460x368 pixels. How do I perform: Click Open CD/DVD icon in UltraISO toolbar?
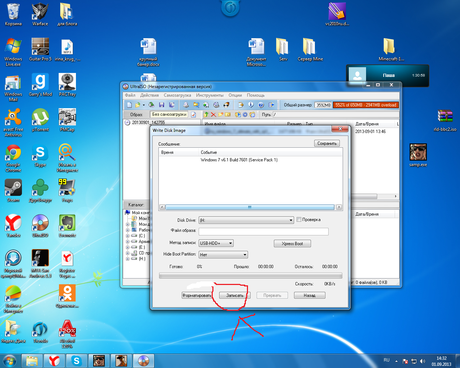click(x=152, y=105)
